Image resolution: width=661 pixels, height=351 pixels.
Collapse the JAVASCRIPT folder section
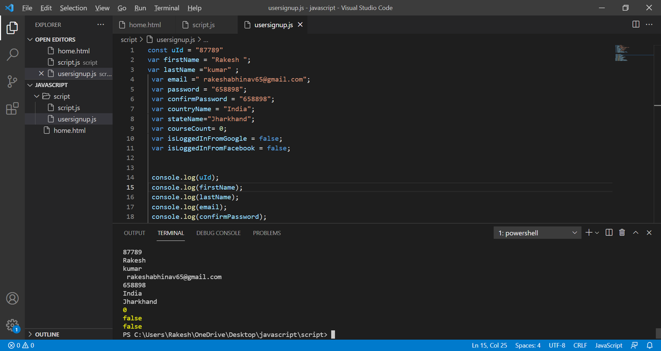pos(31,85)
